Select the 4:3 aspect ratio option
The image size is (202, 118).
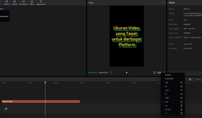(x=173, y=86)
